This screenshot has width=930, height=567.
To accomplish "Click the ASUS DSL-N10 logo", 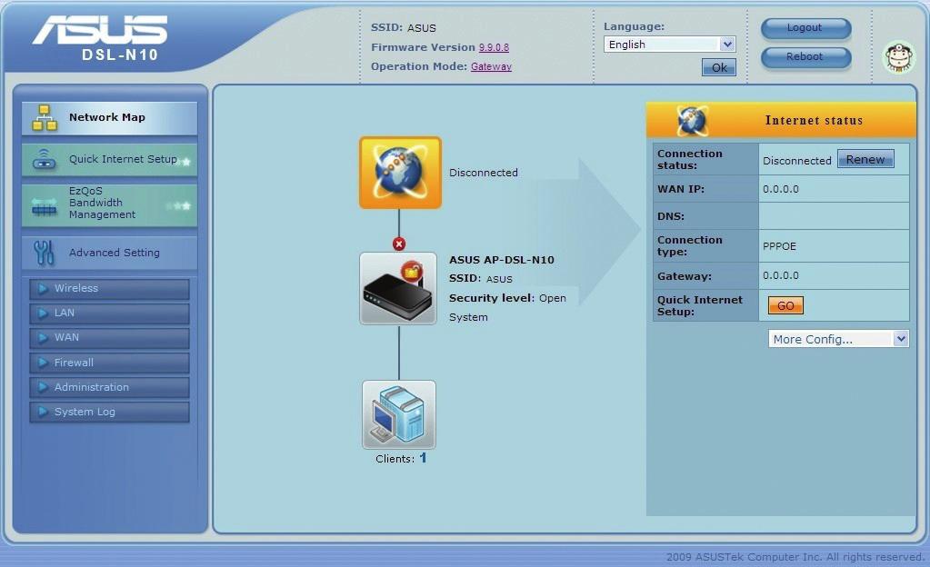I will (x=101, y=38).
